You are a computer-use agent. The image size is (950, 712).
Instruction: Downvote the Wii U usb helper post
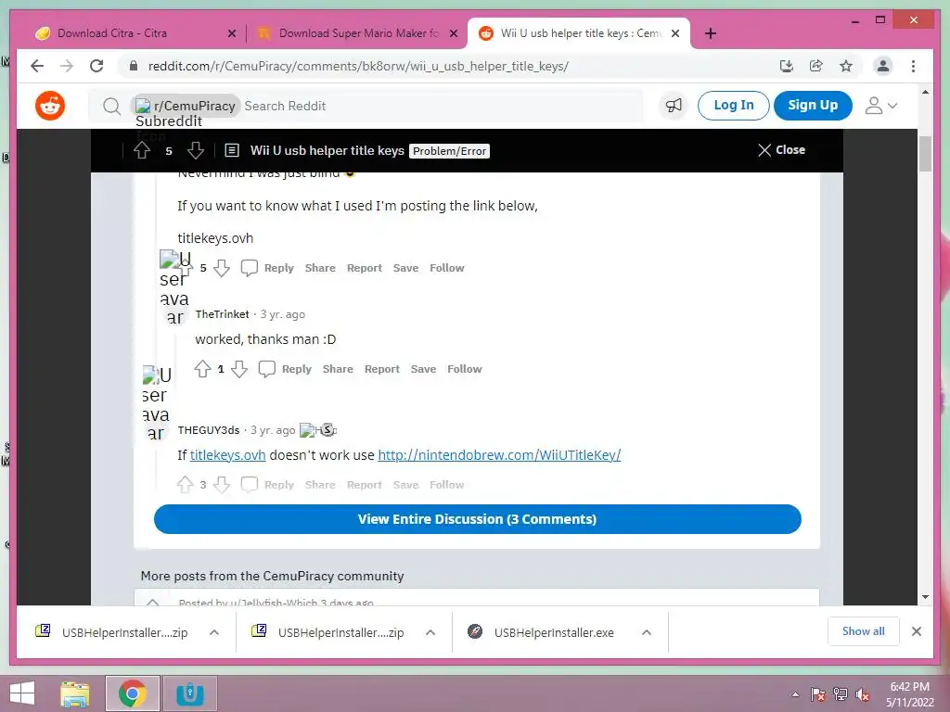click(x=195, y=150)
